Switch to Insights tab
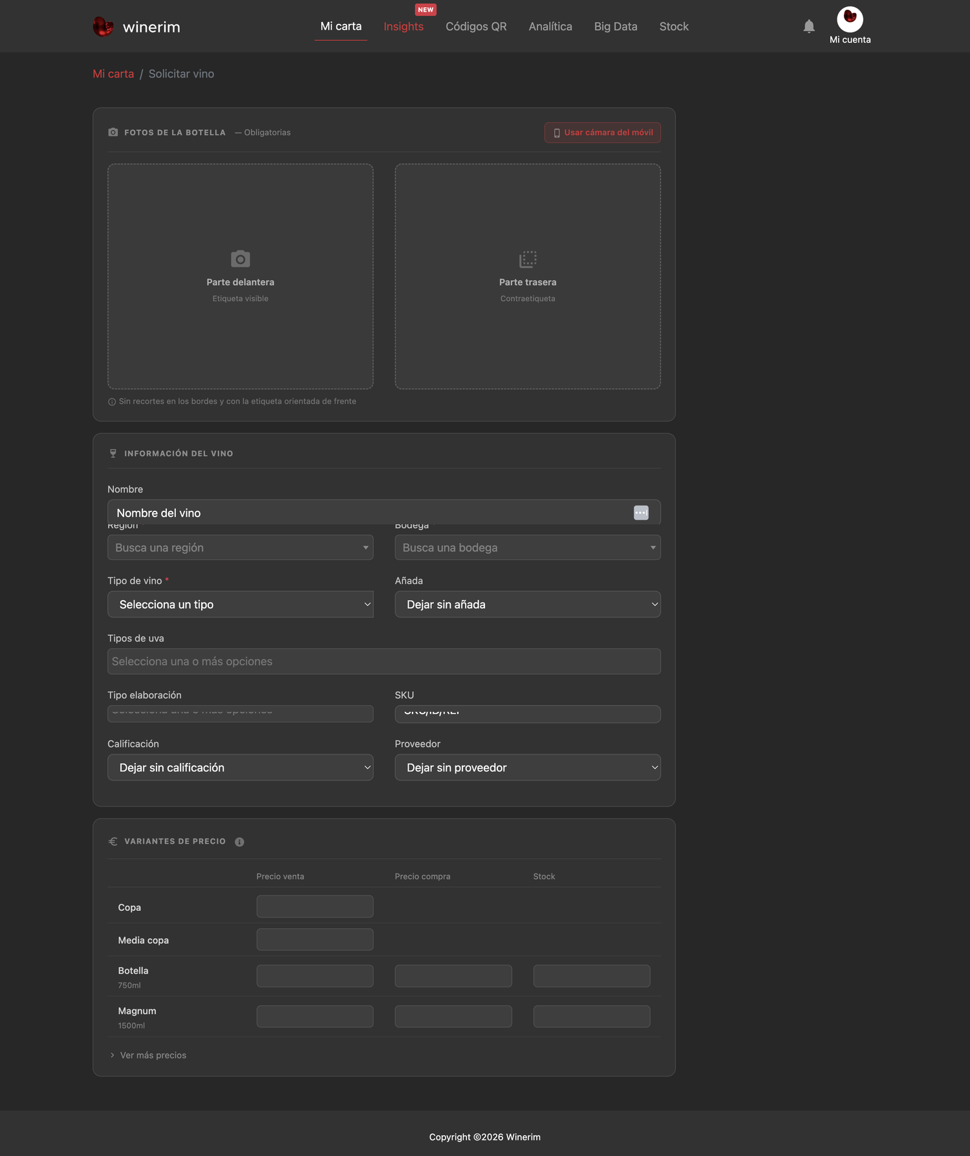The height and width of the screenshot is (1156, 970). click(404, 27)
